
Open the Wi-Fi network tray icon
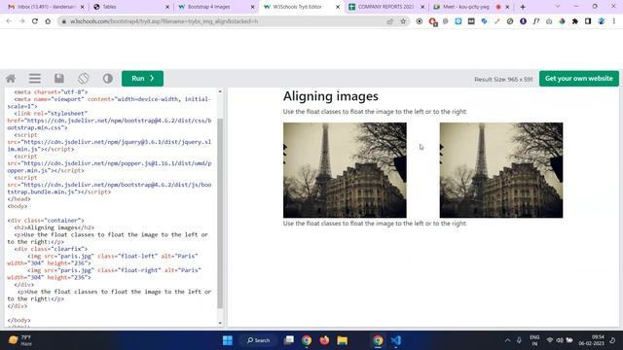[x=550, y=340]
